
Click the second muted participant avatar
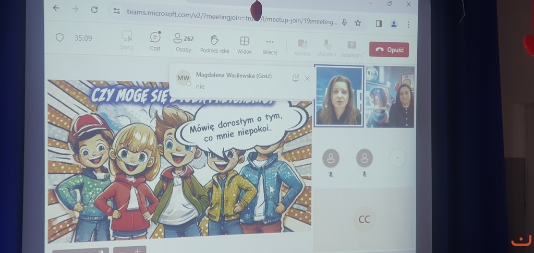365,158
